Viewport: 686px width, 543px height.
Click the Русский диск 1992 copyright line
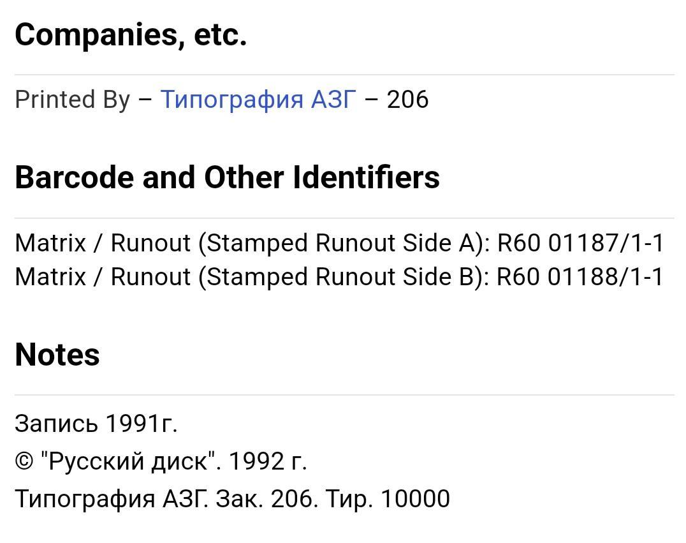click(x=161, y=461)
